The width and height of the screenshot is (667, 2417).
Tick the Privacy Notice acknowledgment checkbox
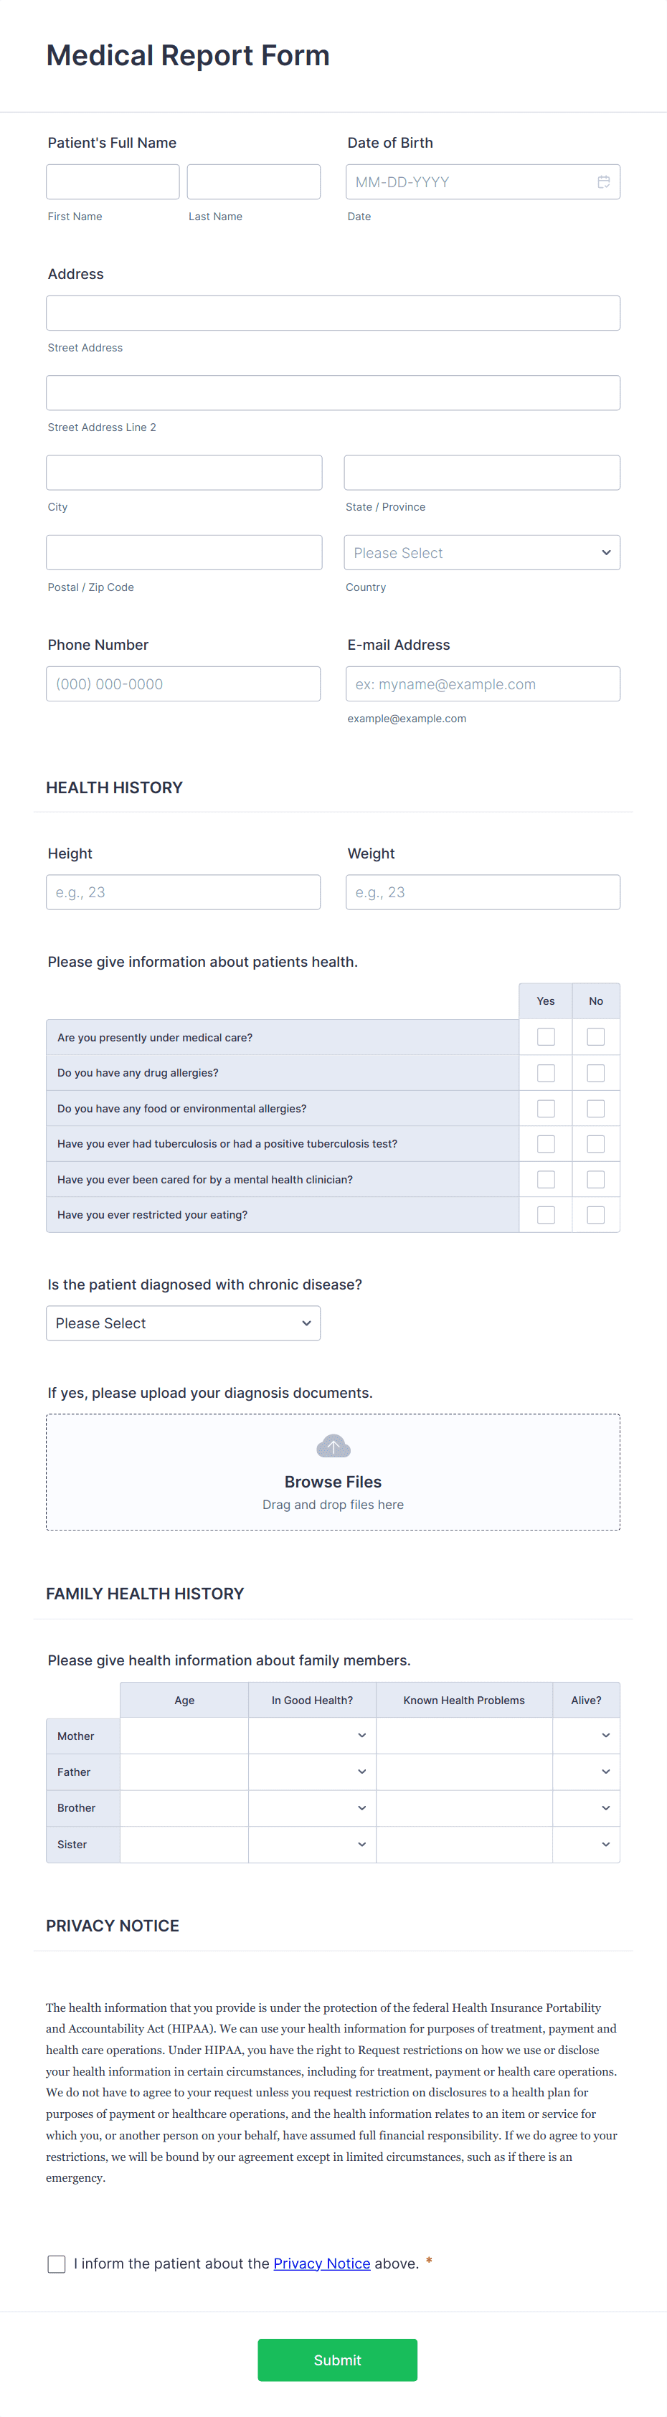[x=56, y=2264]
